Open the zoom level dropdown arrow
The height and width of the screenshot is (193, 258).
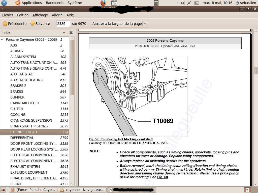pyautogui.click(x=145, y=24)
